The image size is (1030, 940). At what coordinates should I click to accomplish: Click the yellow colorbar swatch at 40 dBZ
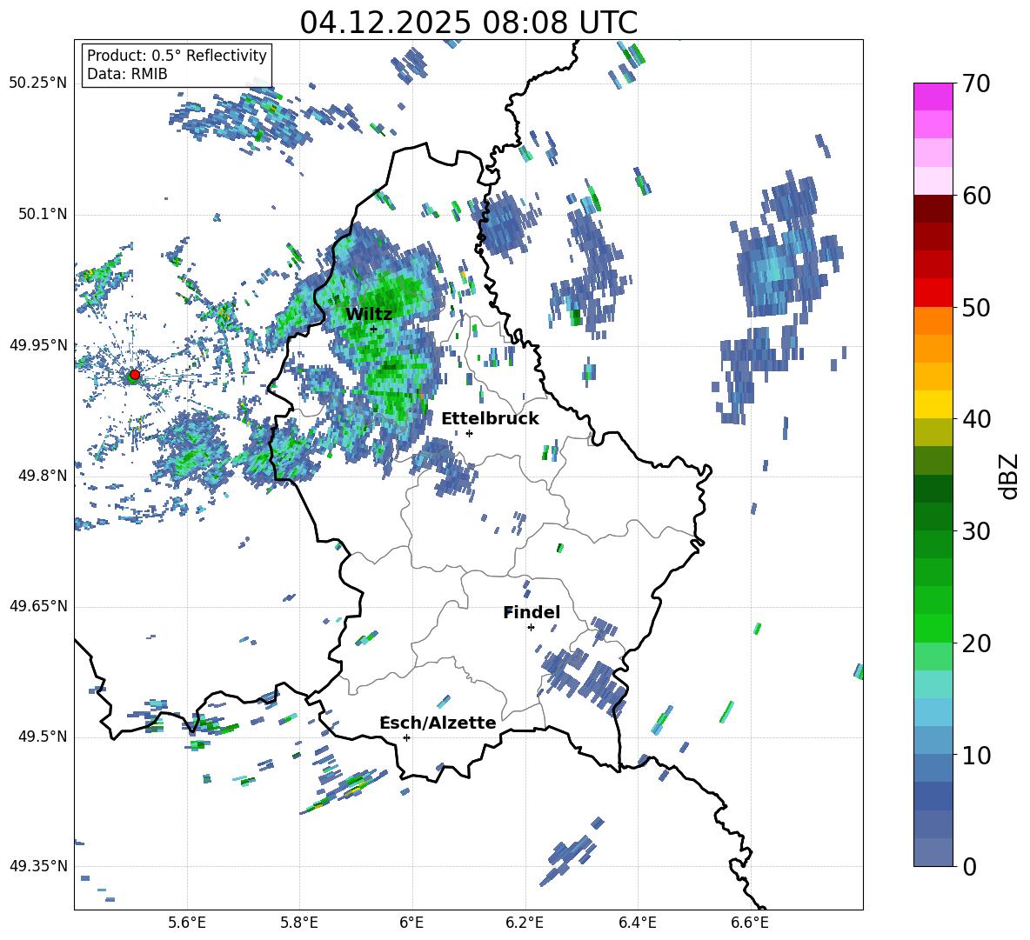pos(933,404)
